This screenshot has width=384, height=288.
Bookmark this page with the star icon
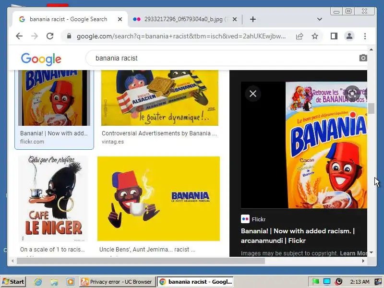click(x=315, y=36)
